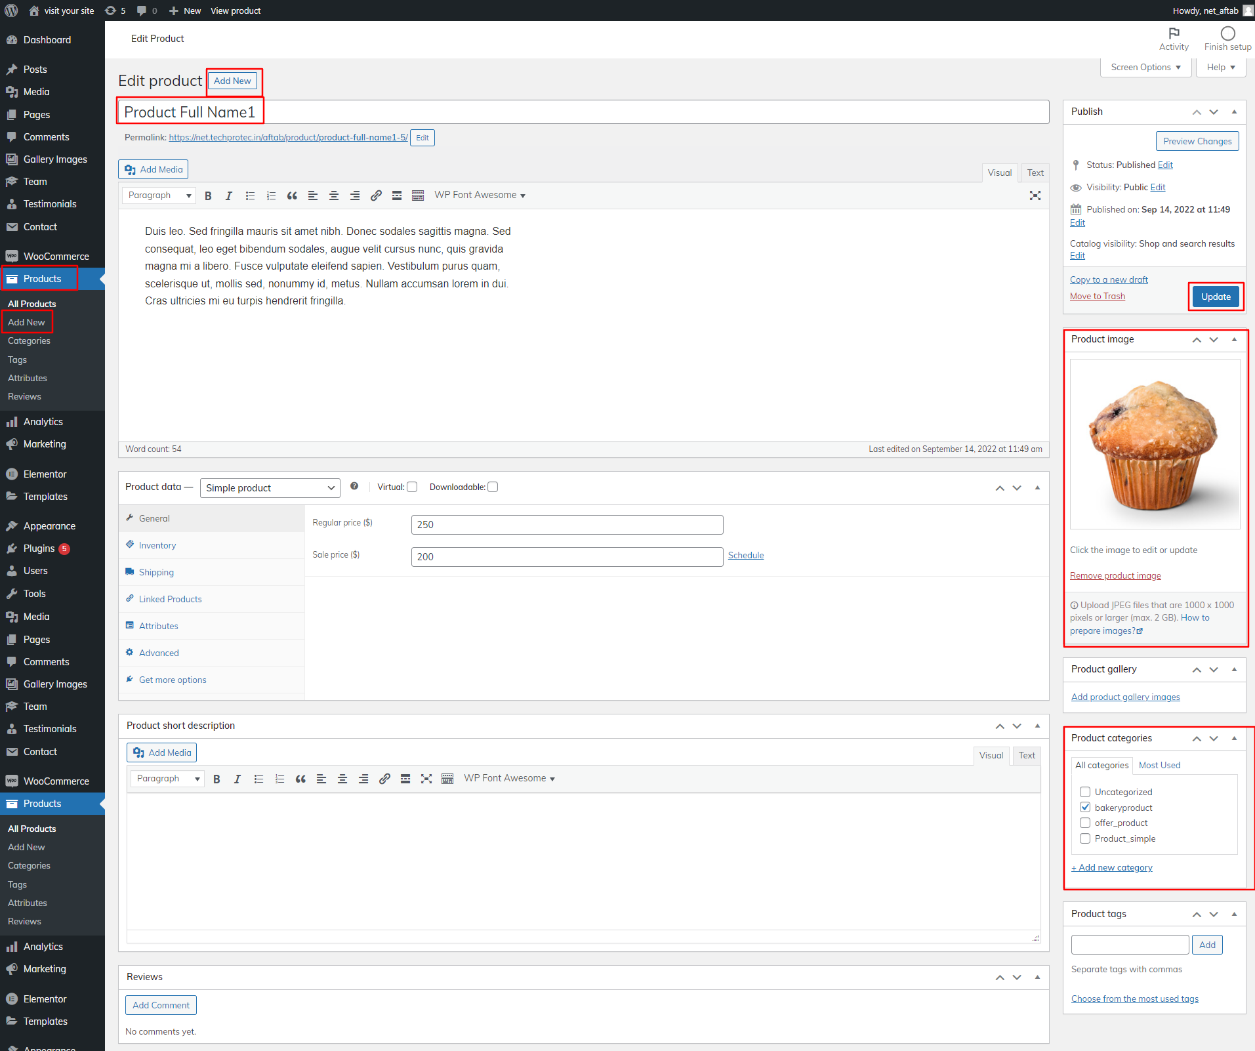1255x1051 pixels.
Task: Tick the Downloadable checkbox
Action: [493, 487]
